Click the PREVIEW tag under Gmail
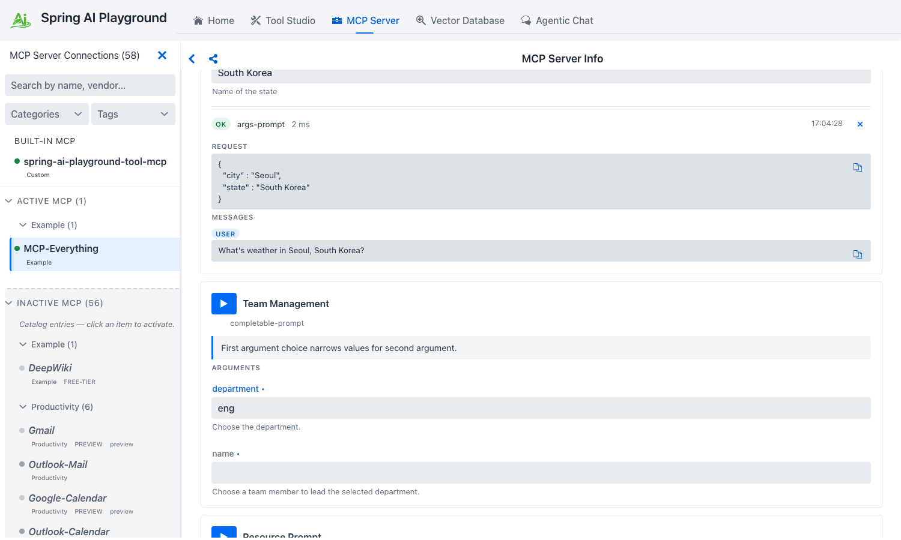Screen dimensions: 901x540 tap(89, 445)
